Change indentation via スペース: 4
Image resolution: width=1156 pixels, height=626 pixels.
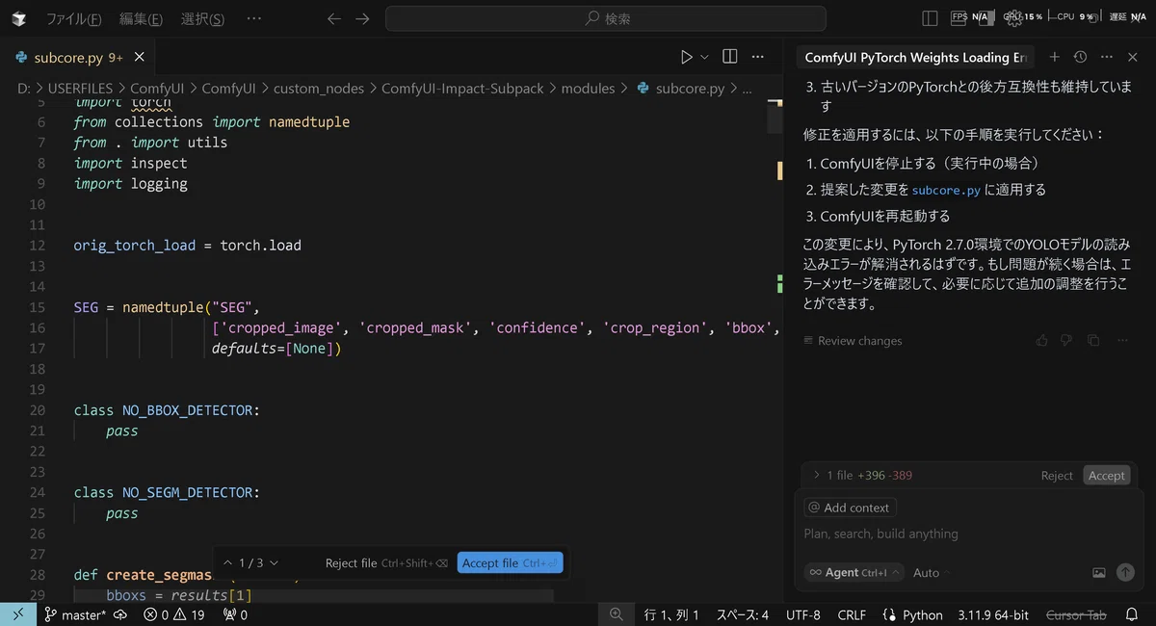pos(742,614)
